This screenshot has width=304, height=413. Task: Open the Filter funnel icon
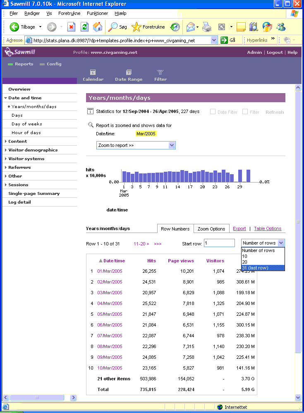(160, 72)
